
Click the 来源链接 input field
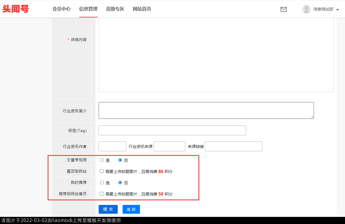pos(233,146)
